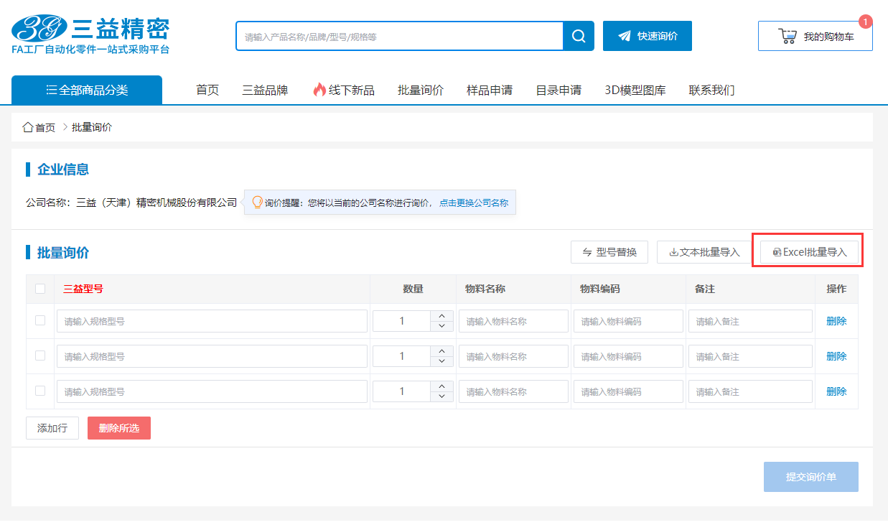Open 批量询价 in the nav bar

click(421, 90)
